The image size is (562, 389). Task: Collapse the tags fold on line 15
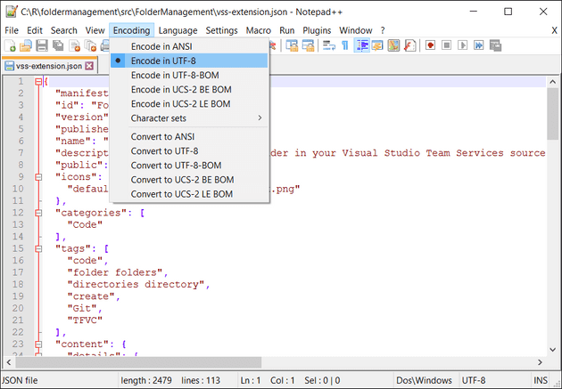38,249
